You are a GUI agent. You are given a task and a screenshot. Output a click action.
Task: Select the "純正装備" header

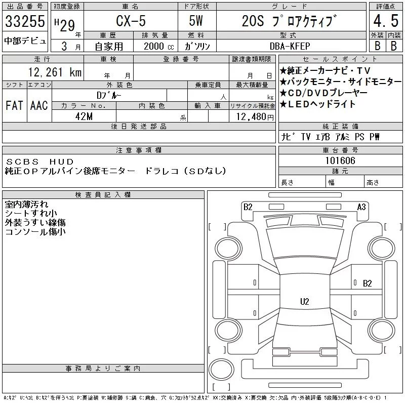coord(340,126)
